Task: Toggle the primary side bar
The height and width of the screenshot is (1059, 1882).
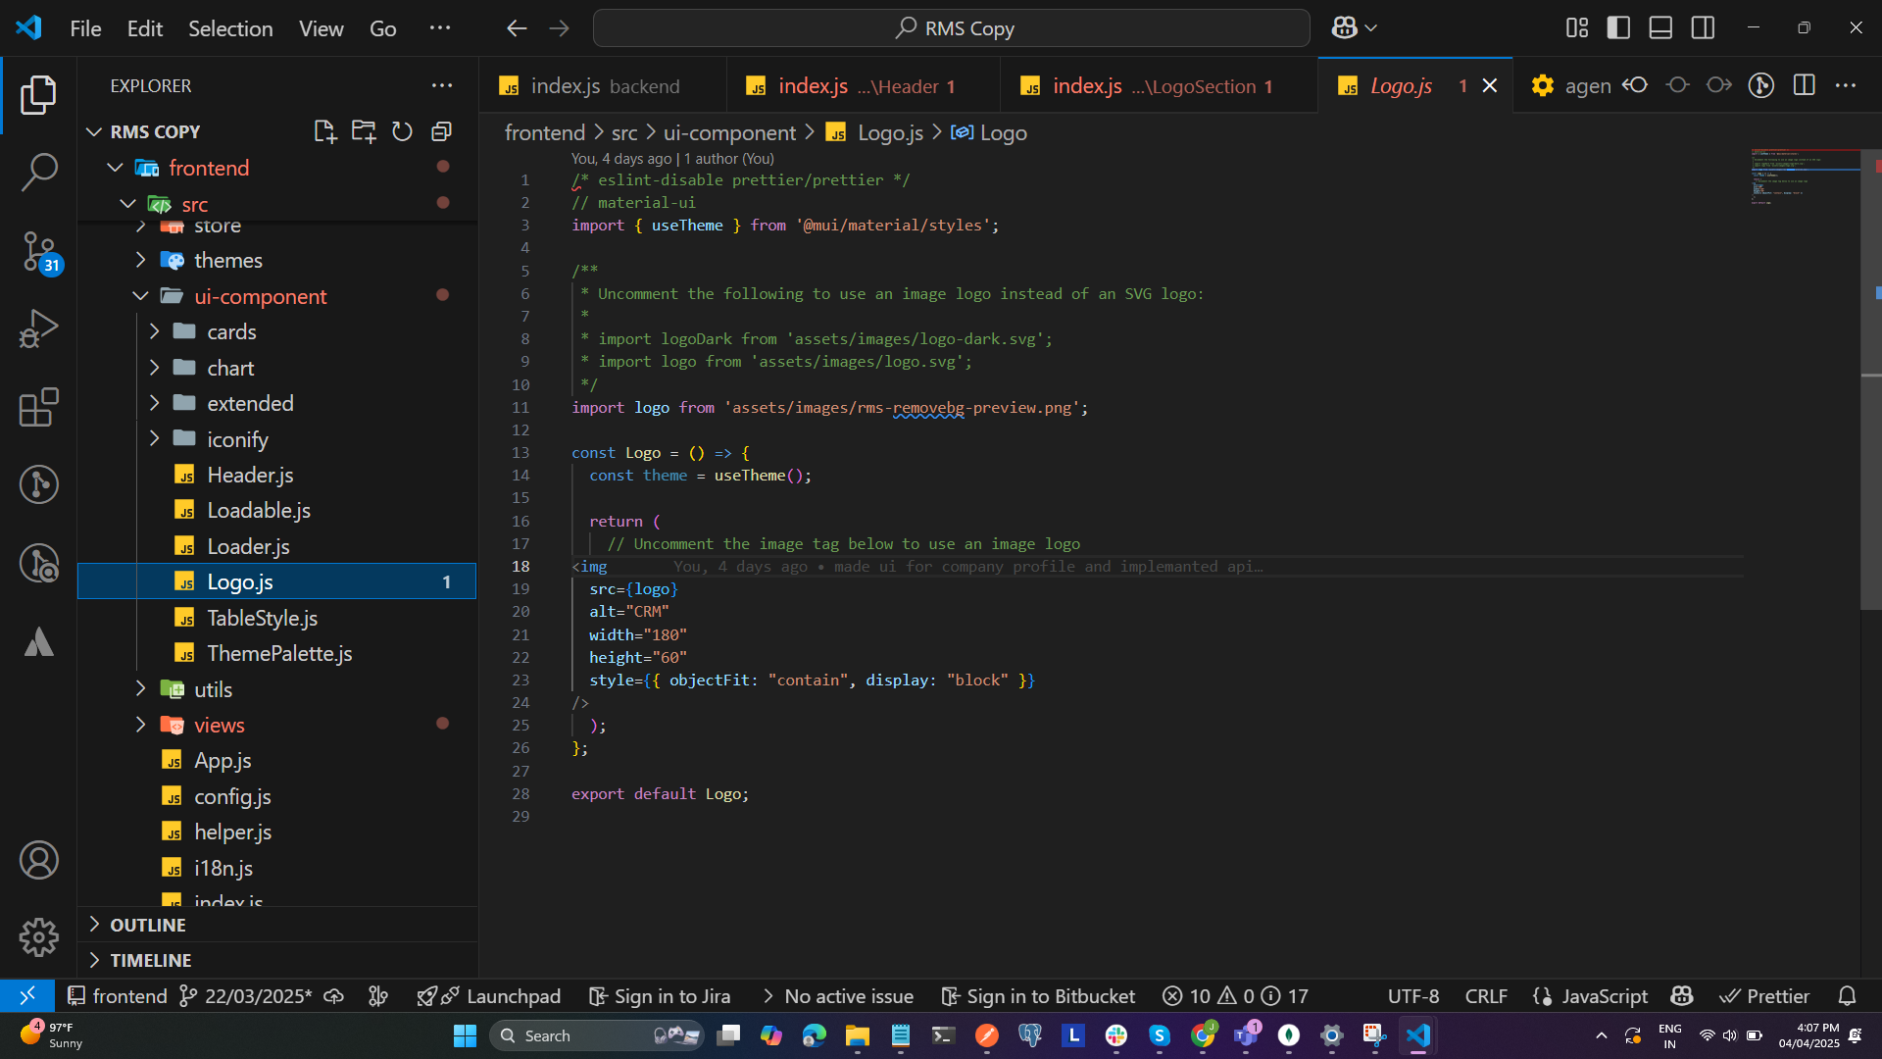Action: tap(1618, 27)
